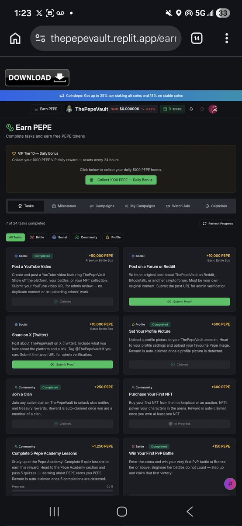Tap the site settings icon in address bar

[x=40, y=38]
